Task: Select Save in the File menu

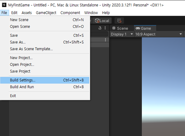Action: pyautogui.click(x=45, y=35)
